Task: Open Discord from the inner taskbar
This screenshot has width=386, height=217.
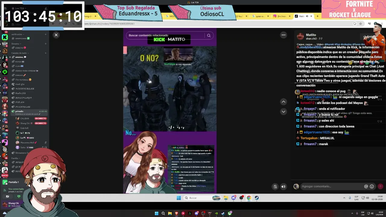Action: pos(234,198)
